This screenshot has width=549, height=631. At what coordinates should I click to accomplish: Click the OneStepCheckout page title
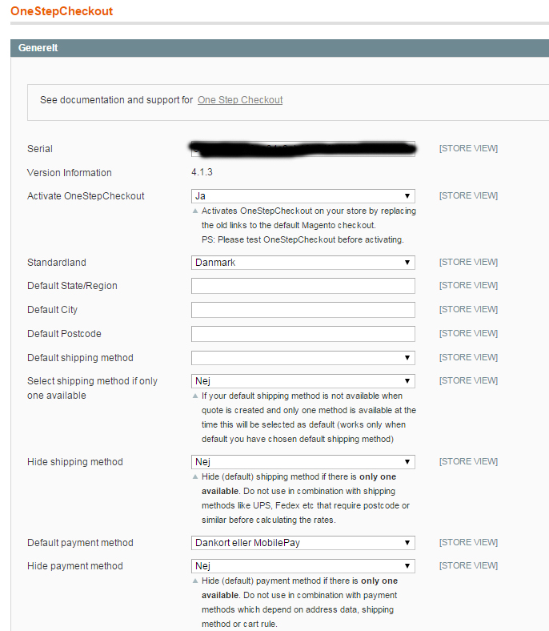click(x=62, y=12)
